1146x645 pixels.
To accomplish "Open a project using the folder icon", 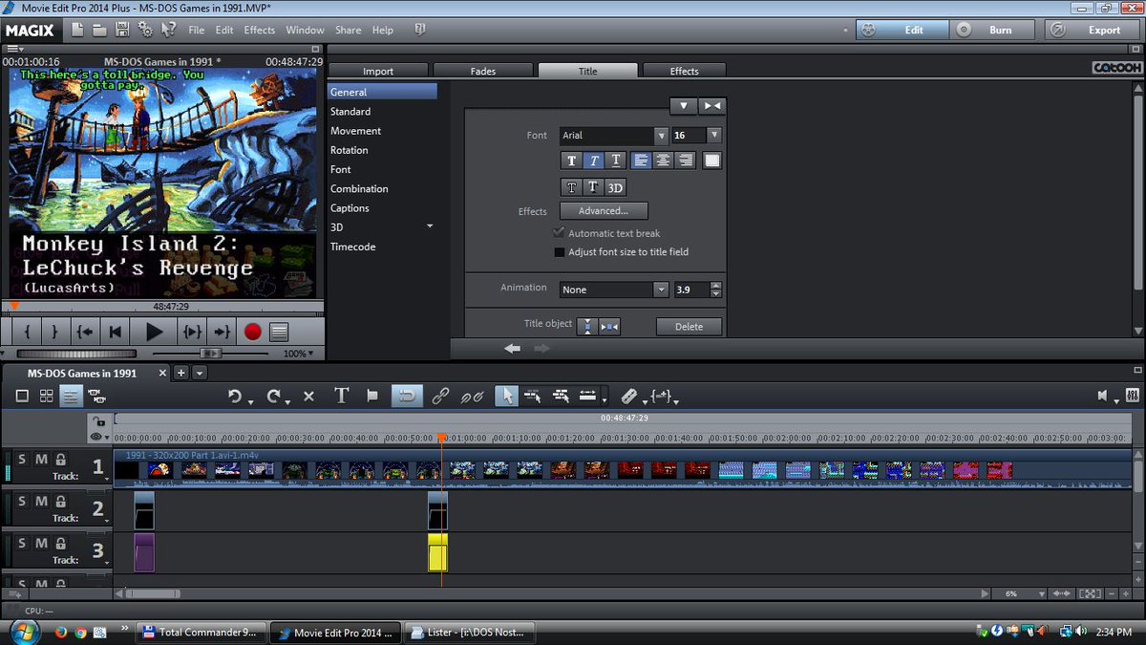I will 100,30.
